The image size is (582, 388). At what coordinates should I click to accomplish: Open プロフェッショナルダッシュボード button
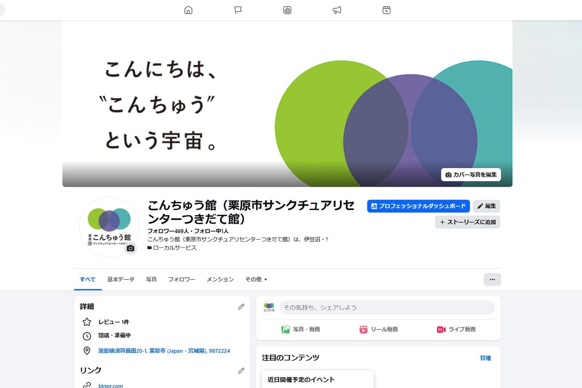418,206
